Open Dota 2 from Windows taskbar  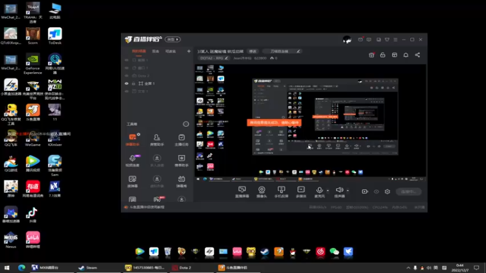tap(192, 268)
